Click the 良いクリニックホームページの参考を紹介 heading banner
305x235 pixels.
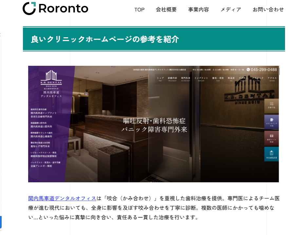coord(154,39)
